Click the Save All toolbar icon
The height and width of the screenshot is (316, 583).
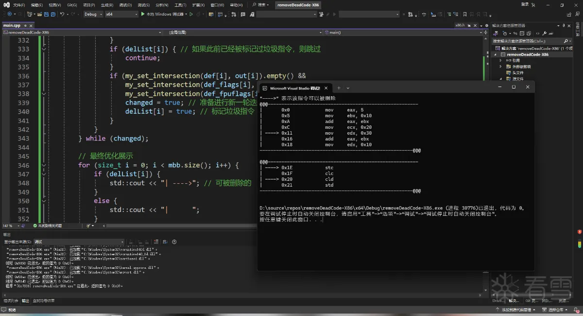click(x=53, y=14)
